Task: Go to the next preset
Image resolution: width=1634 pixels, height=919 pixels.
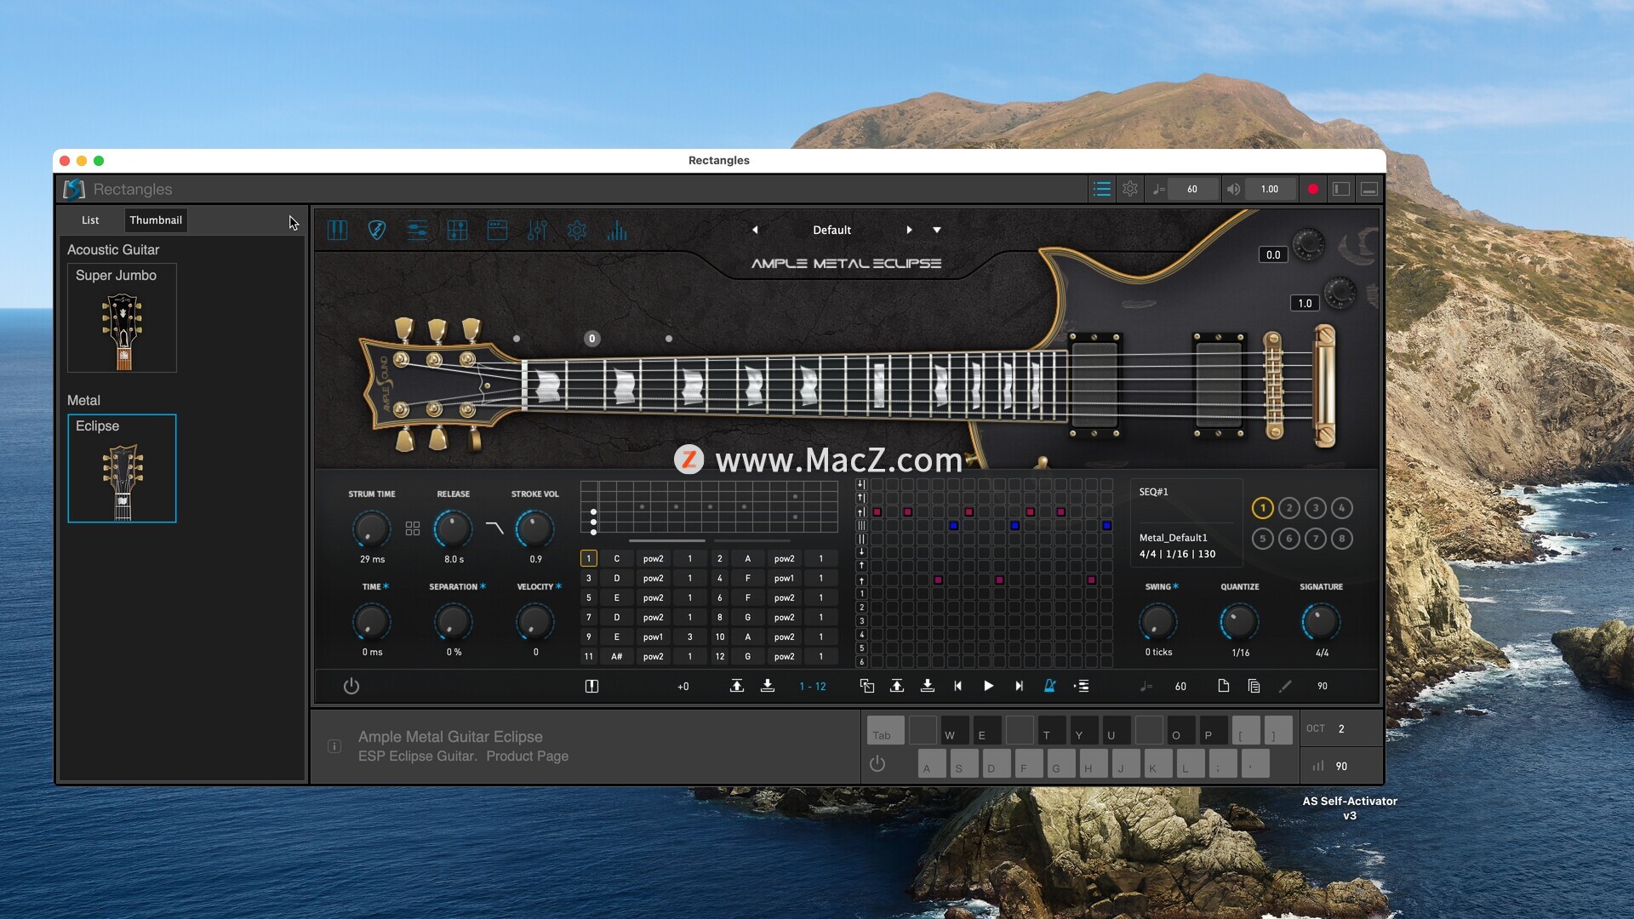Action: [909, 230]
